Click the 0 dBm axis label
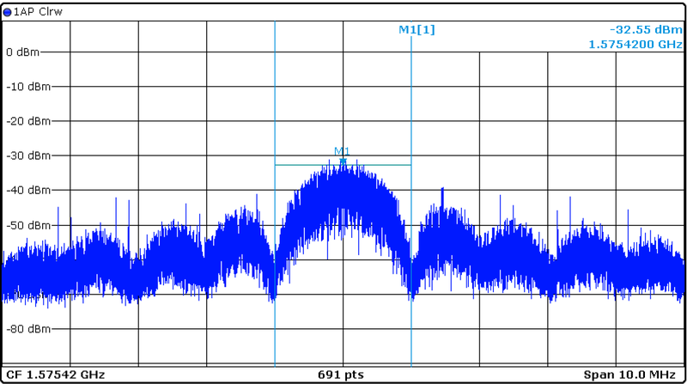The height and width of the screenshot is (384, 687). [x=21, y=52]
